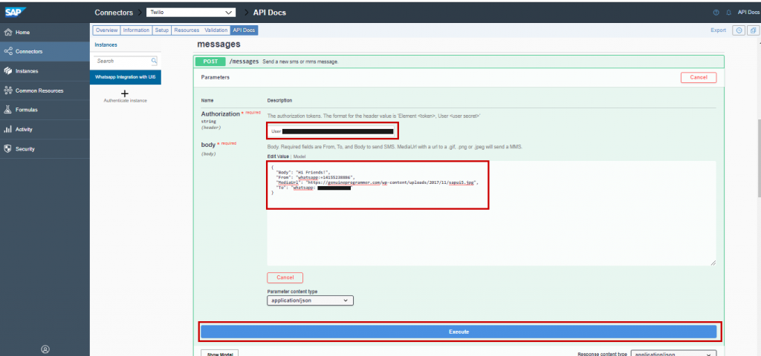This screenshot has width=761, height=356.
Task: Switch to the Information tab
Action: click(136, 30)
